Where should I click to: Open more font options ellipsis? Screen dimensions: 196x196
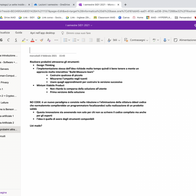56,40
